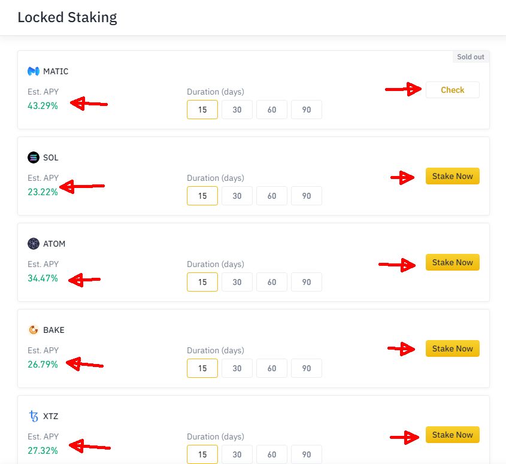Choose 15-day duration for SOL
This screenshot has height=464, width=506.
[202, 196]
